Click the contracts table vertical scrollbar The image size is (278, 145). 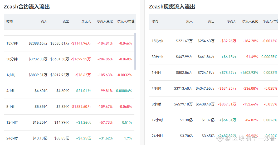pos(135,51)
